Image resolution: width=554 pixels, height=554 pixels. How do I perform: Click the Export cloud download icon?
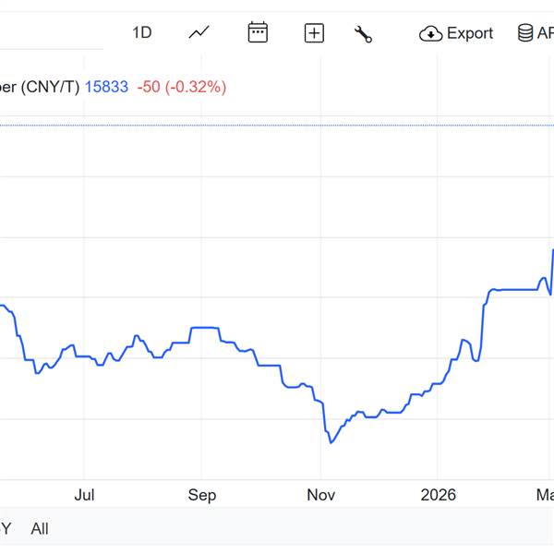tap(430, 34)
